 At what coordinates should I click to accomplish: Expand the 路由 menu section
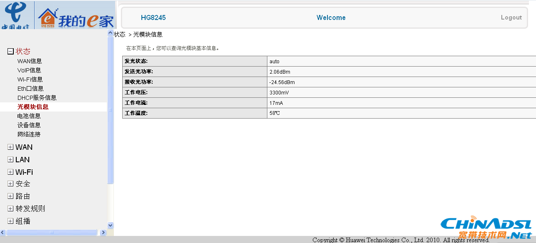pos(10,196)
